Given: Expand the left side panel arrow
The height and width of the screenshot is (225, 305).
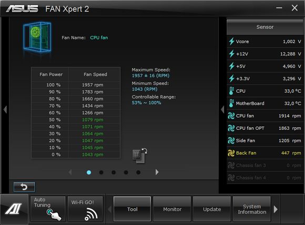Looking at the screenshot, I should point(5,109).
